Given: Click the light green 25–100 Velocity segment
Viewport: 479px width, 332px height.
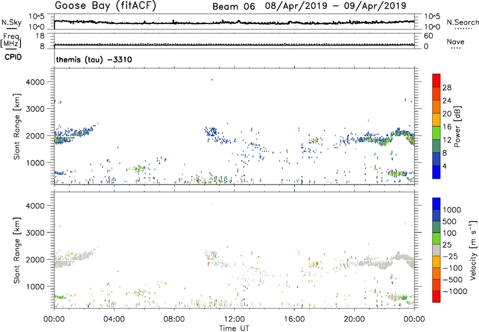Looking at the screenshot, I should (x=436, y=239).
